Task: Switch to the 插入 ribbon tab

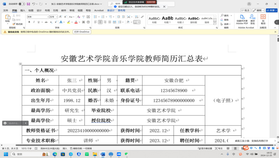Action: point(23,10)
